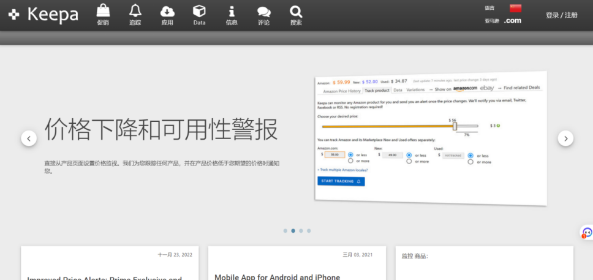Open the 搜索 magnifier search
Viewport: 593px width, 280px height.
296,15
